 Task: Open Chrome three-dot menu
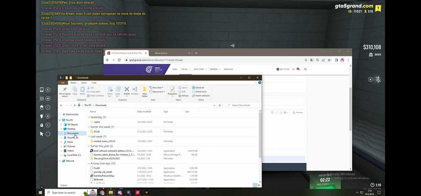point(348,60)
